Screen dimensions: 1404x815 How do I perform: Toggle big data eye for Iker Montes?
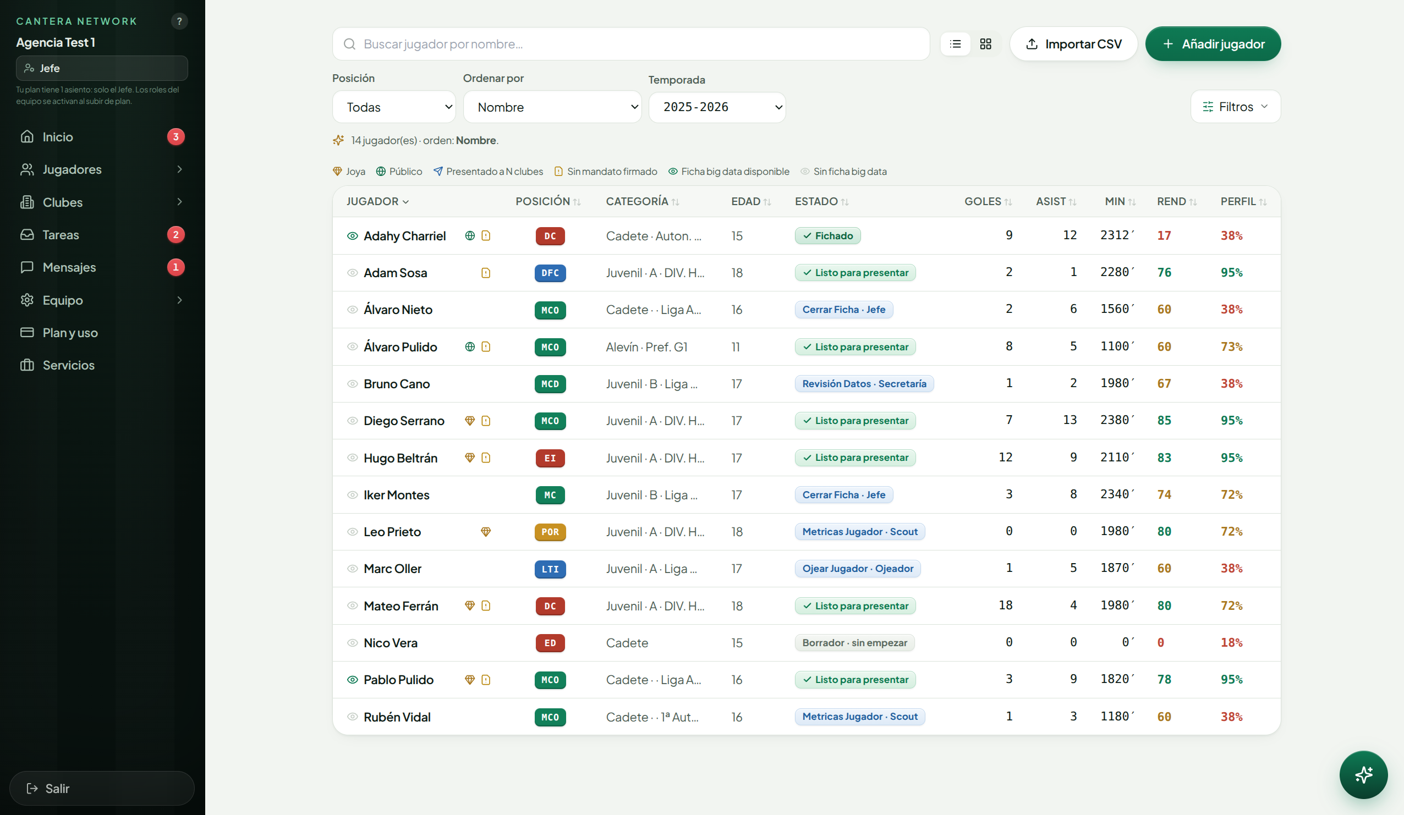(x=352, y=495)
